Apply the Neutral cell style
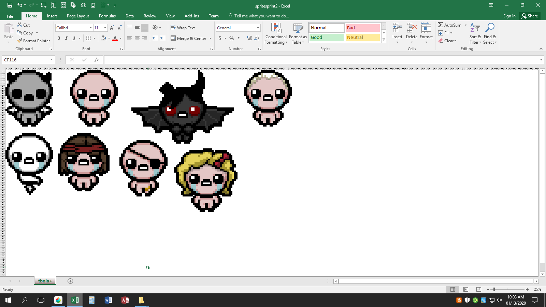546x307 pixels. coord(362,38)
